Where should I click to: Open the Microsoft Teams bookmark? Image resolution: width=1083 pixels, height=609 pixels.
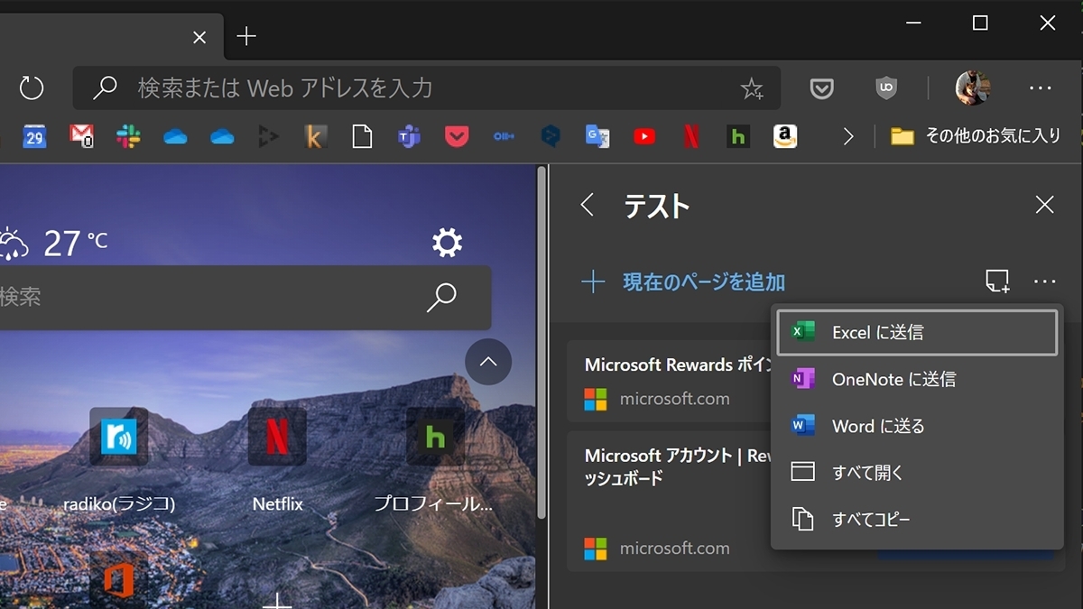[x=410, y=136]
